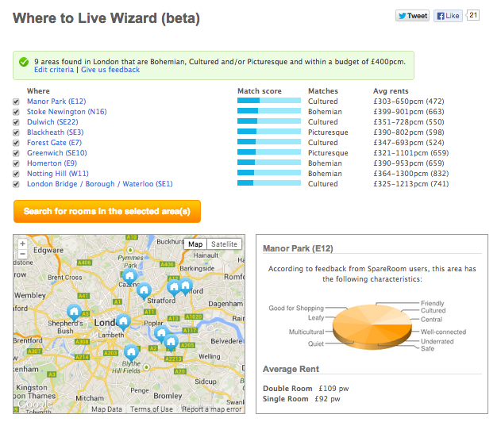Uncheck the Forest Gate (E7) checkbox
The height and width of the screenshot is (422, 501).
[x=16, y=143]
